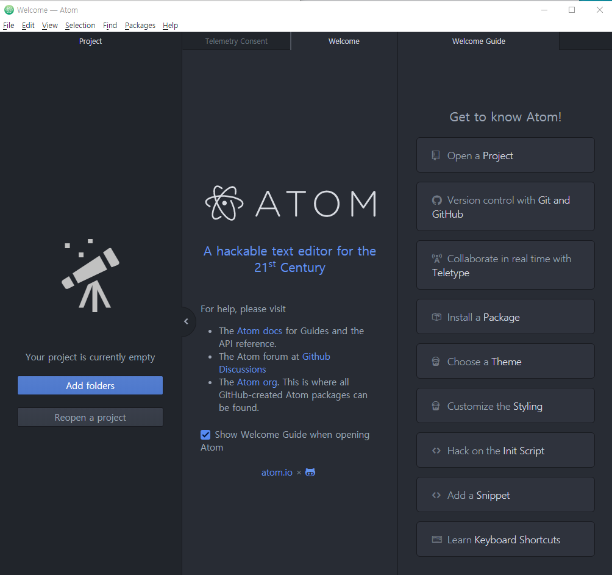Open the Github Discussions link

pos(274,363)
